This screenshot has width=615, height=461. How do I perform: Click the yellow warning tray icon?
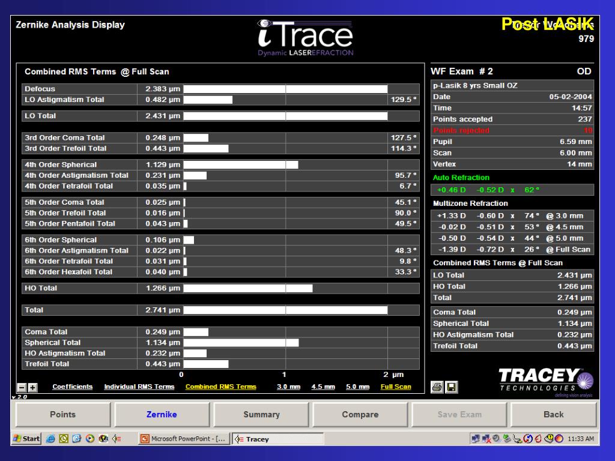point(549,439)
